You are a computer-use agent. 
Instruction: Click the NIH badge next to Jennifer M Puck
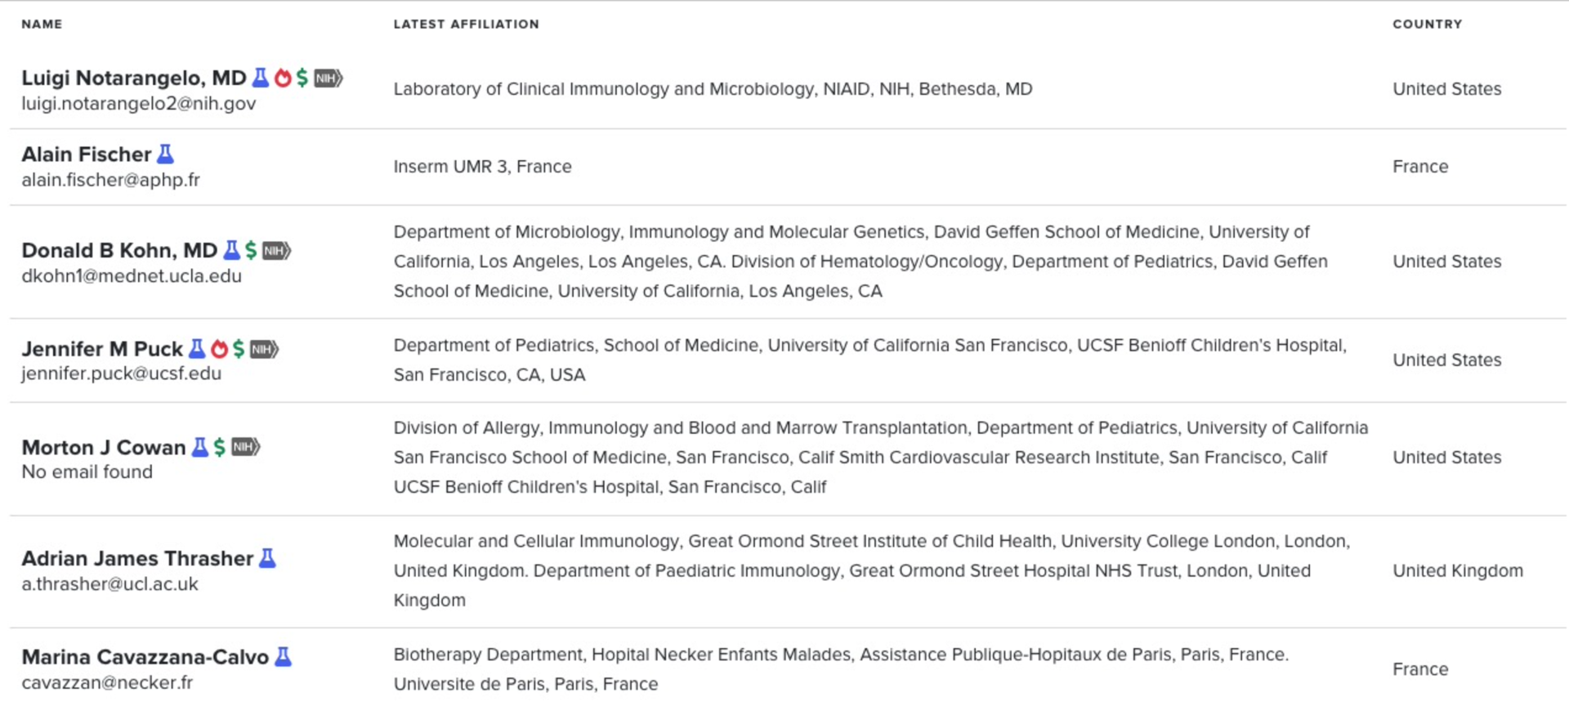click(x=264, y=349)
